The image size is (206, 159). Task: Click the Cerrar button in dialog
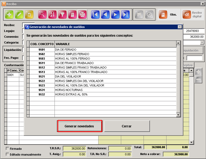pos(127,126)
